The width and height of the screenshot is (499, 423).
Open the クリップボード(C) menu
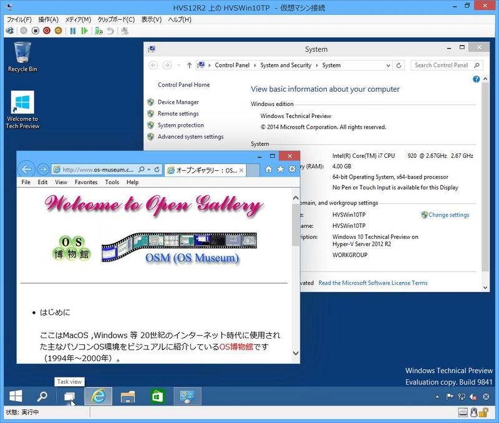(116, 19)
